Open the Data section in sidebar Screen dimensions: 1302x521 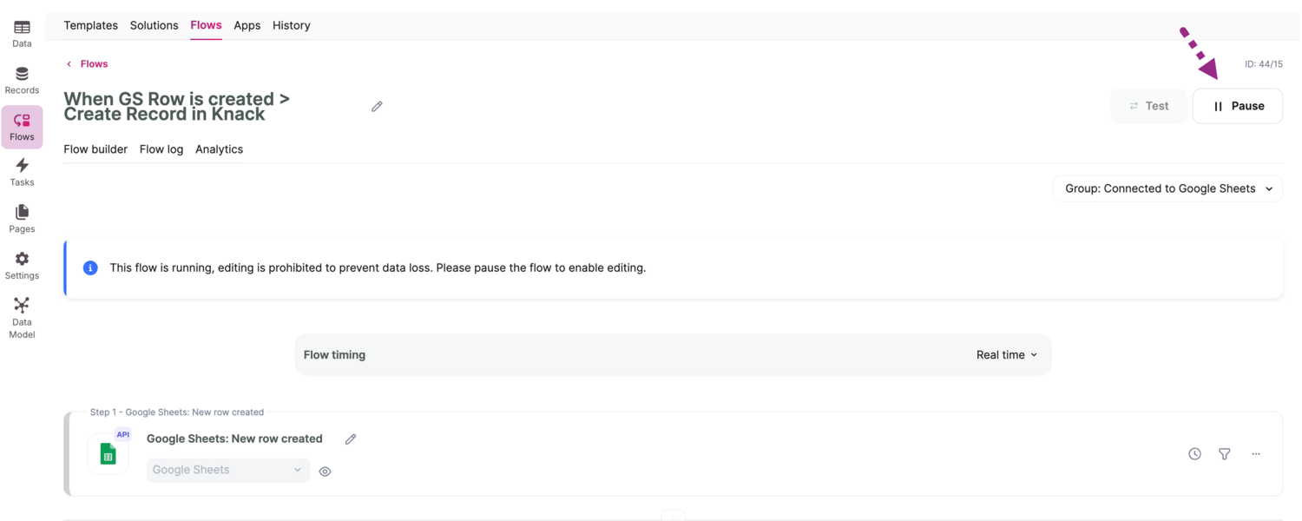tap(22, 34)
